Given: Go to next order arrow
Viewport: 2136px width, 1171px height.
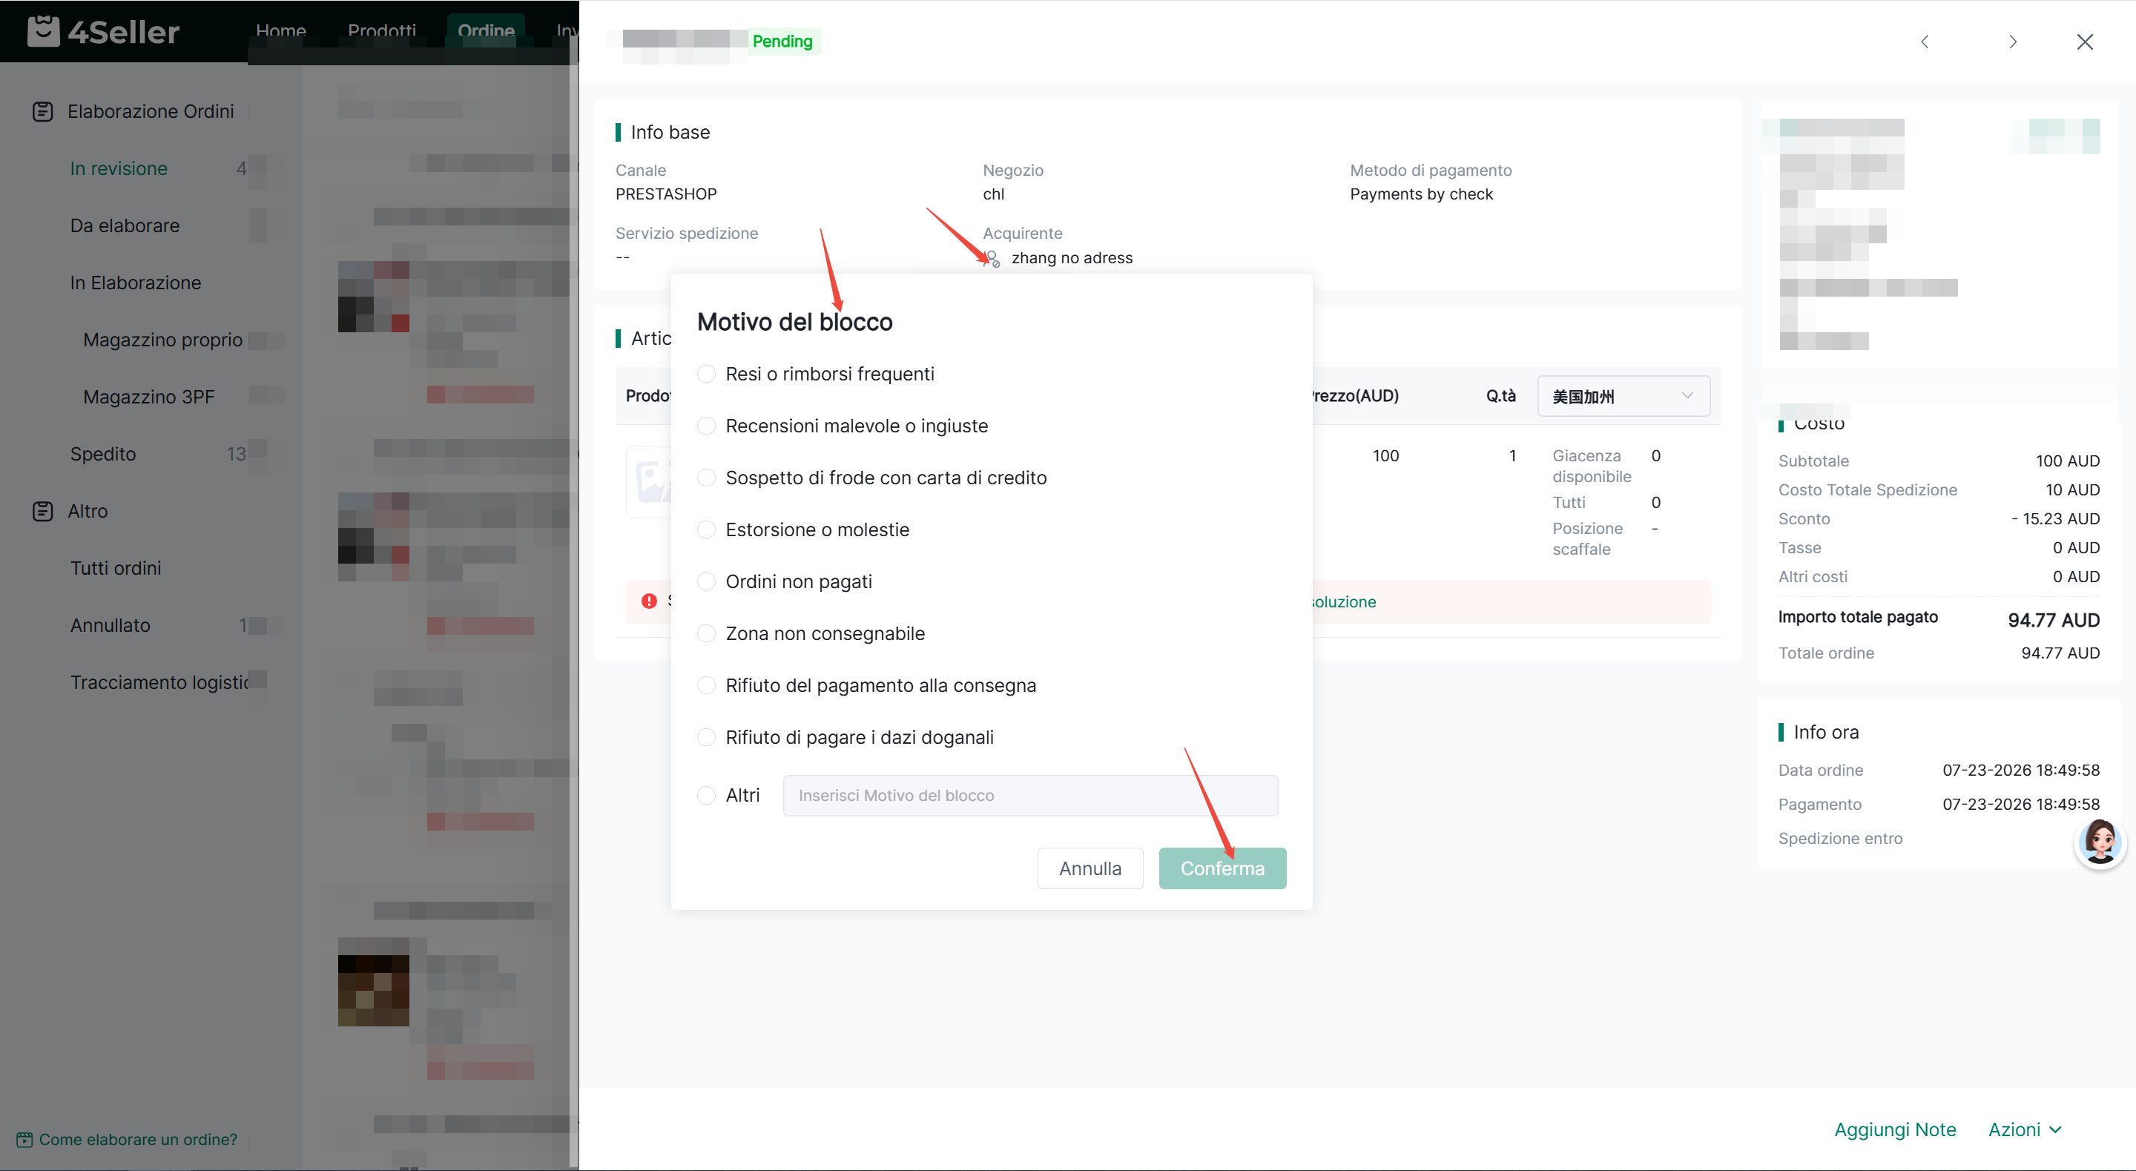Looking at the screenshot, I should coord(2012,42).
